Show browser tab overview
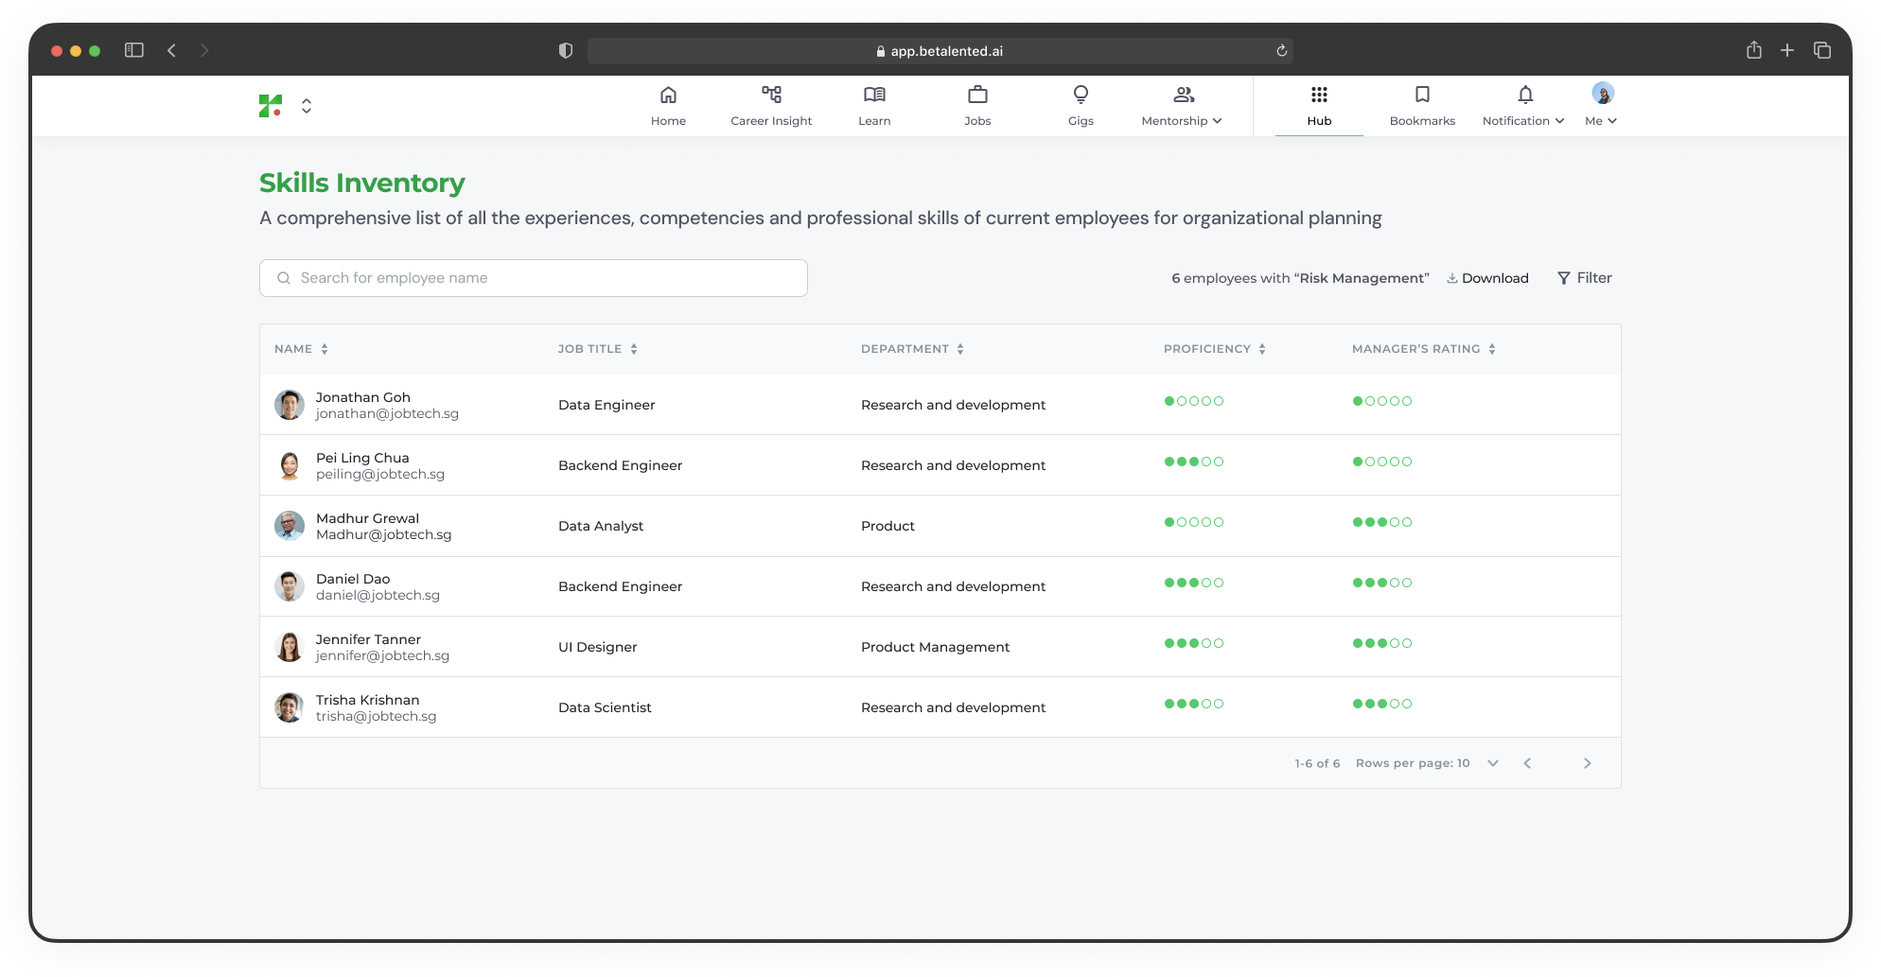 (1822, 50)
